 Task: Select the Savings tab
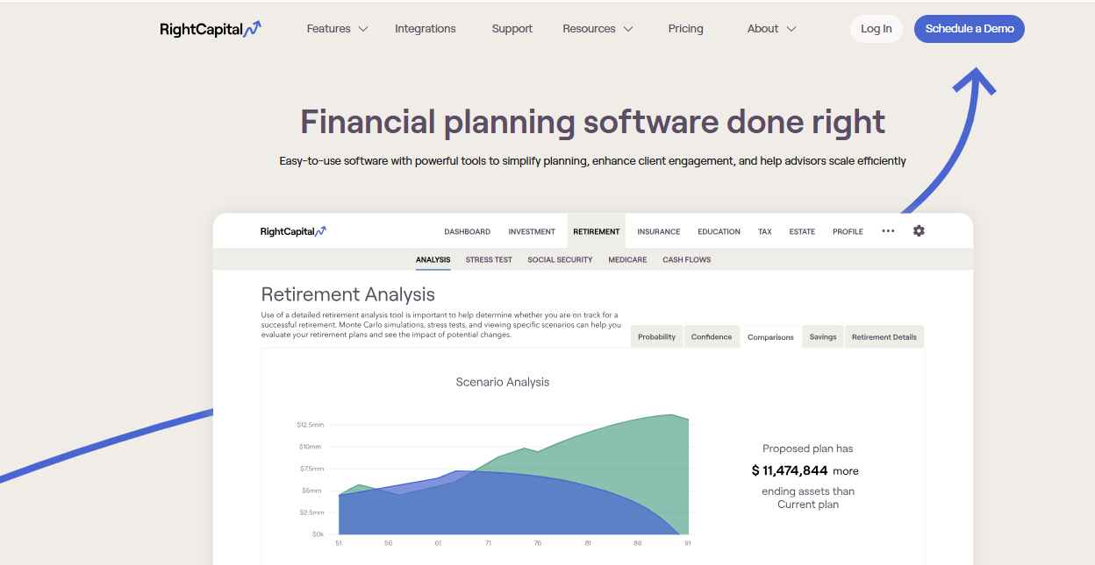tap(822, 337)
